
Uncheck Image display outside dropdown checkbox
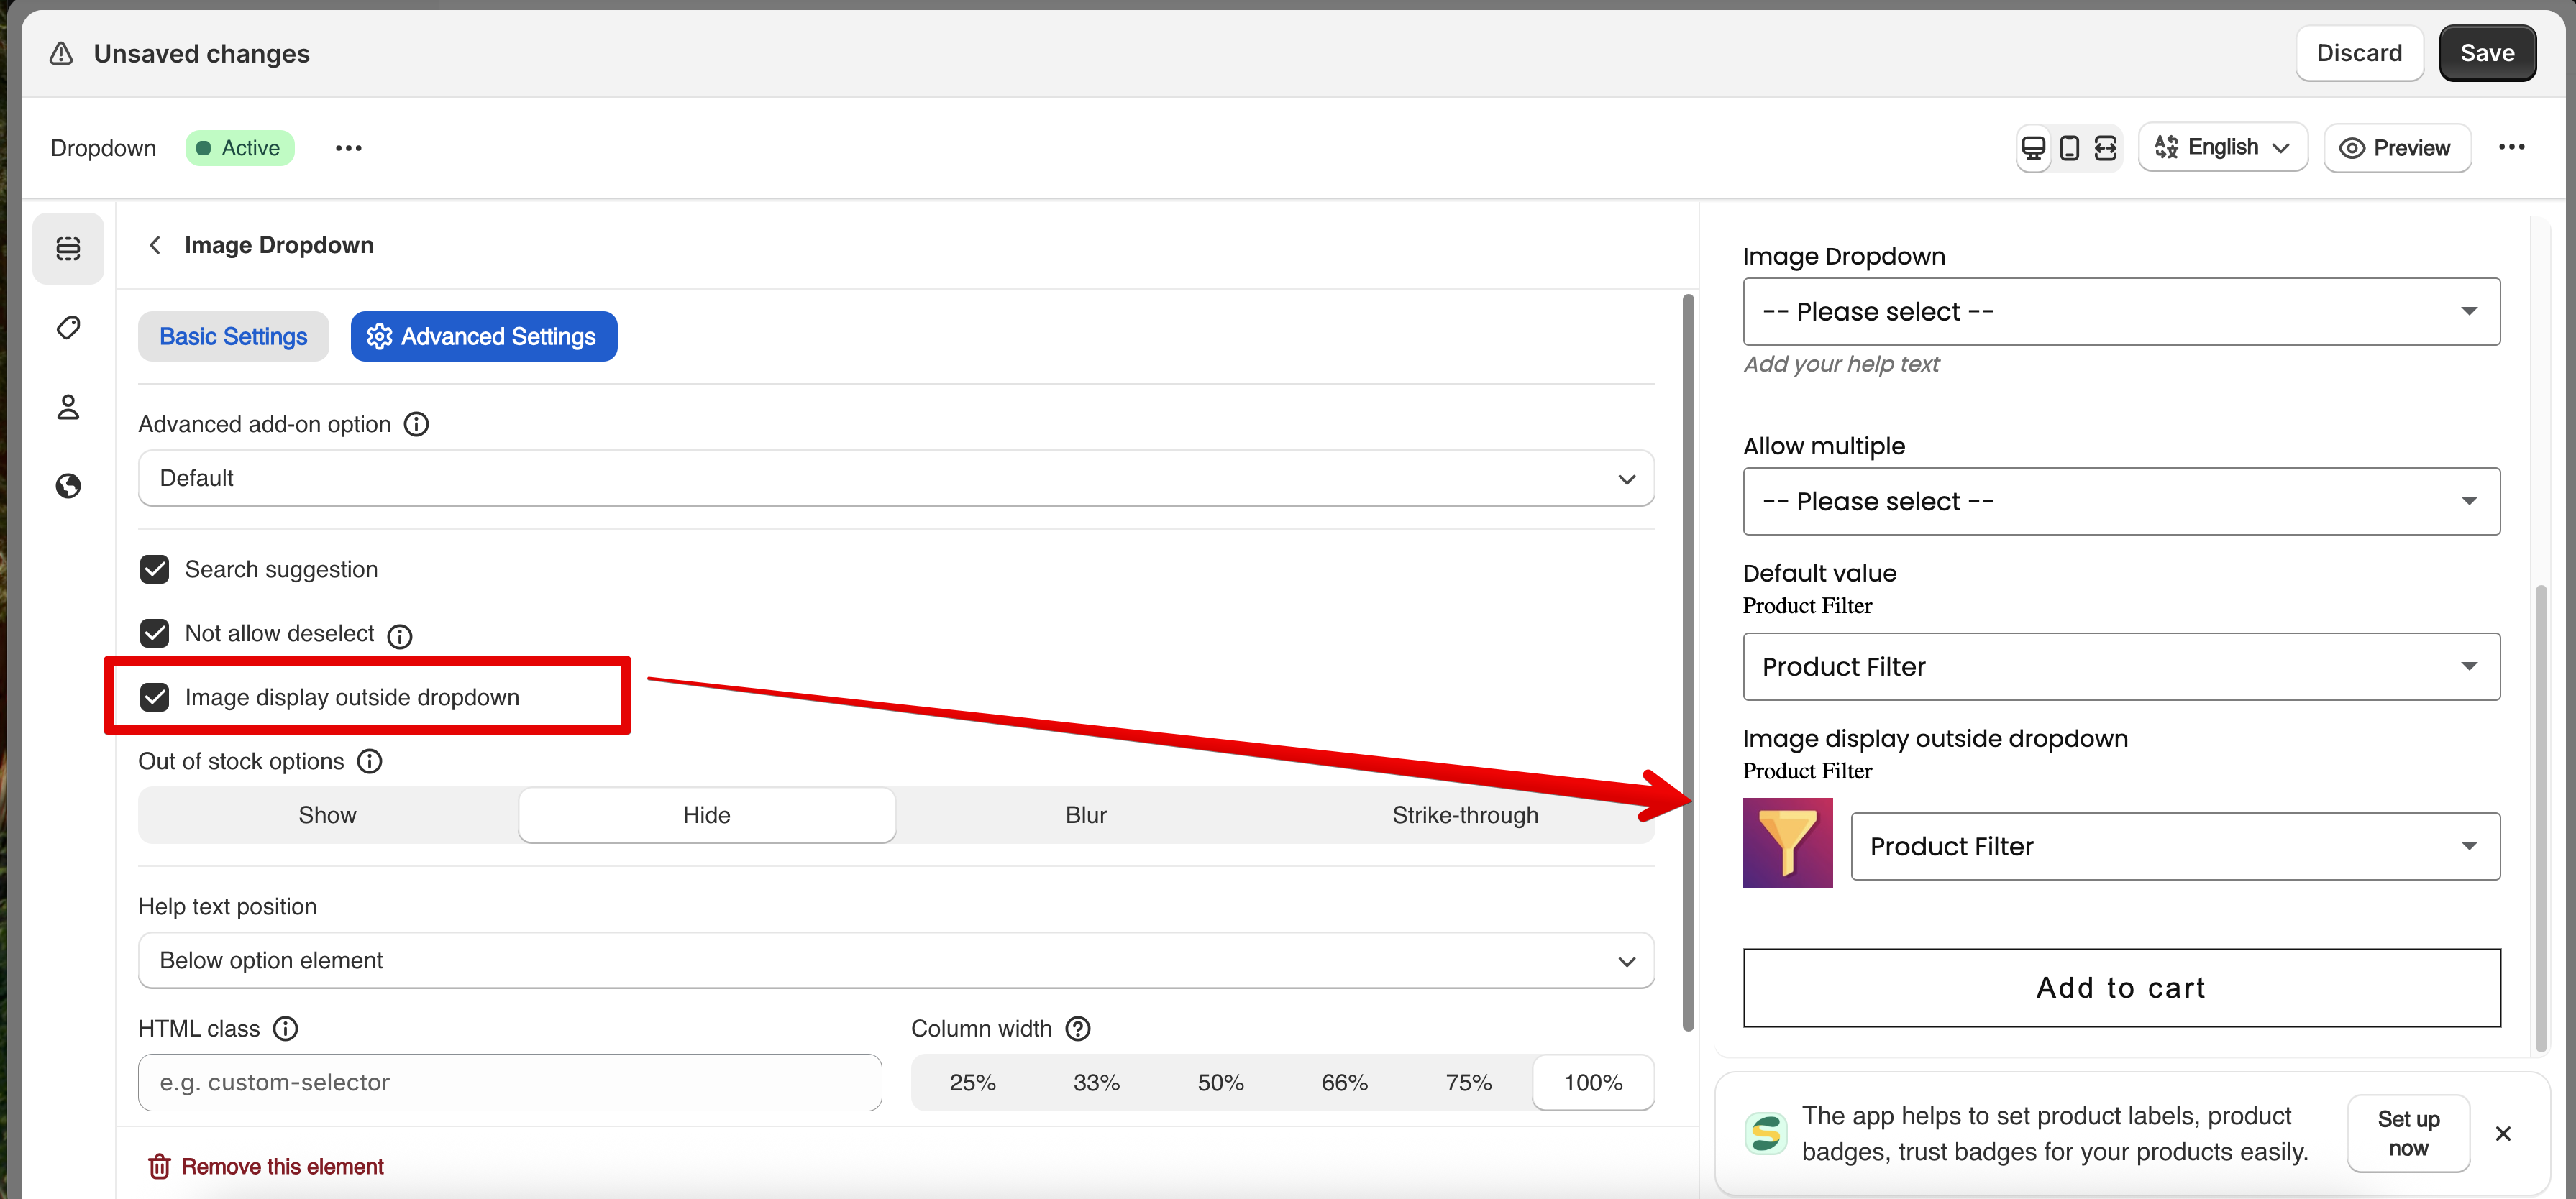[155, 697]
